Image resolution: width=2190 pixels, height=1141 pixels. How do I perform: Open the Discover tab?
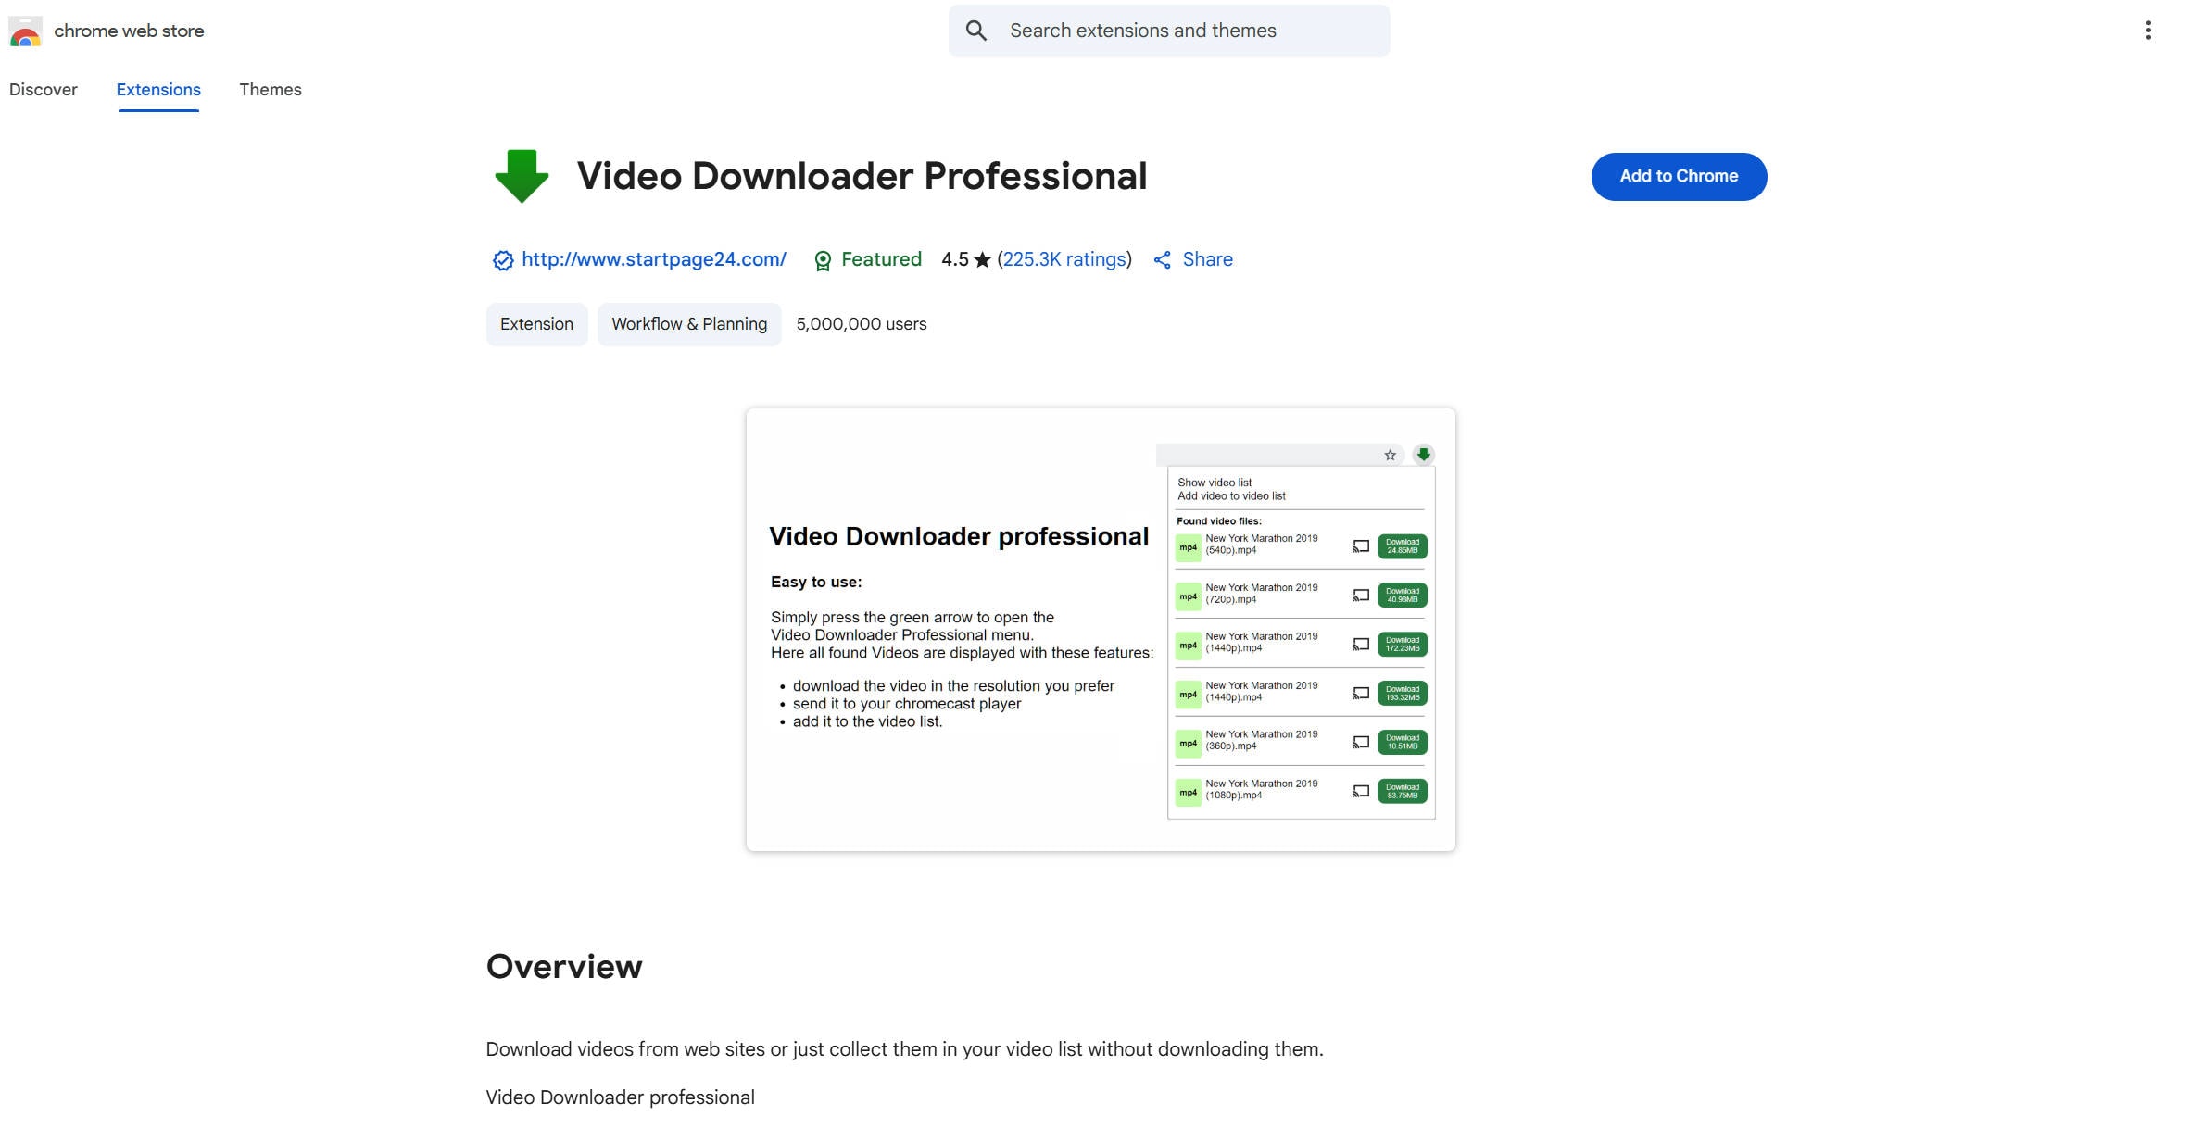[x=44, y=90]
